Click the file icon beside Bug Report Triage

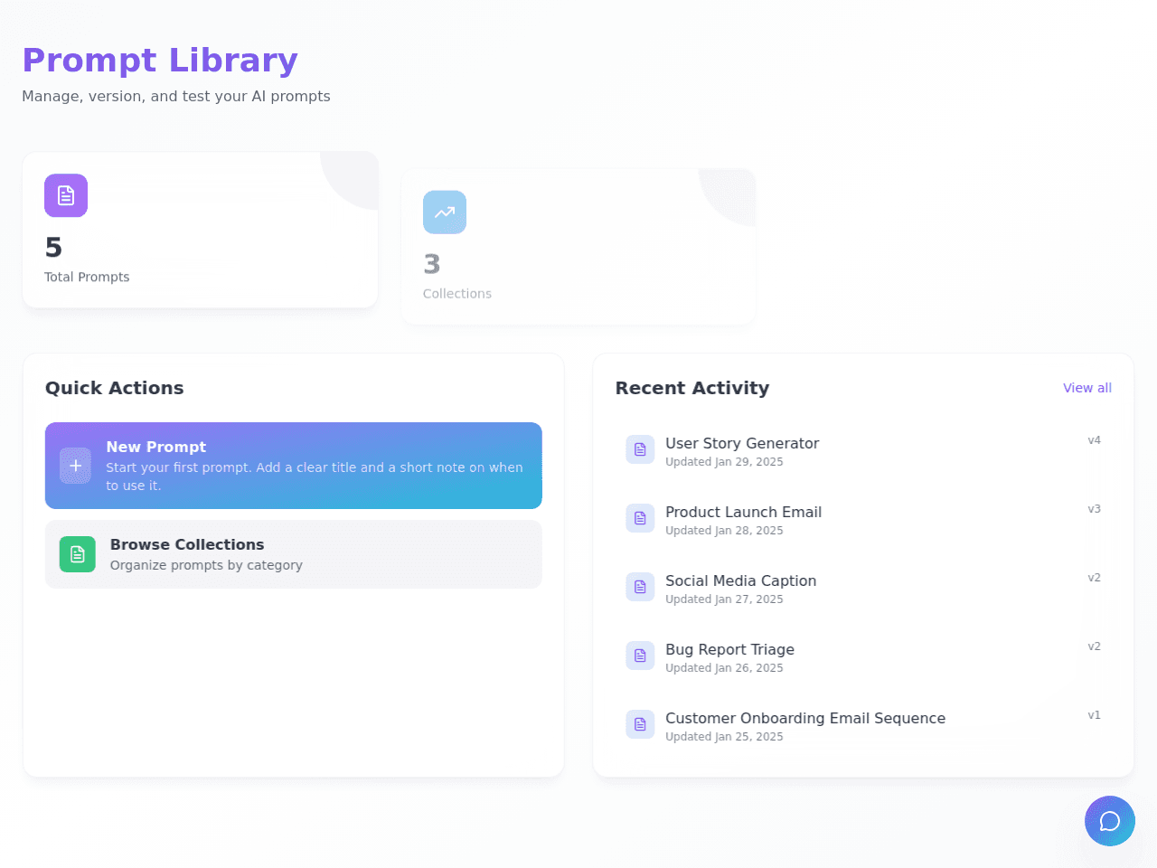640,656
